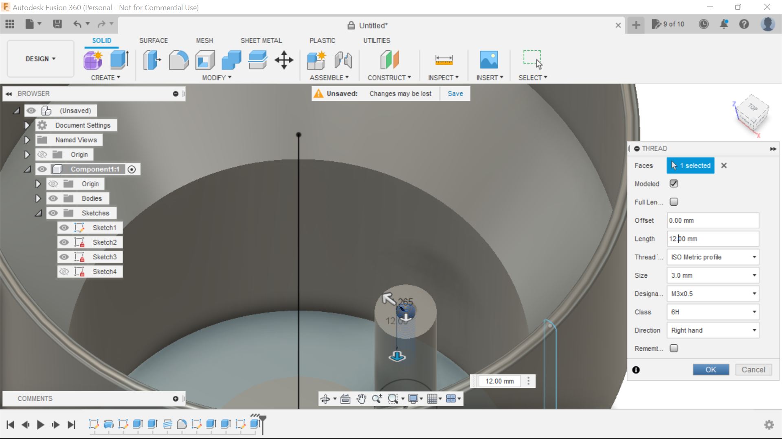This screenshot has width=782, height=439.
Task: Expand the Document Settings node
Action: click(27, 125)
